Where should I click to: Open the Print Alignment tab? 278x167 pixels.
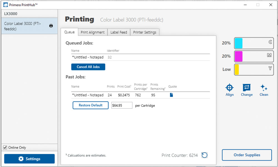93,32
